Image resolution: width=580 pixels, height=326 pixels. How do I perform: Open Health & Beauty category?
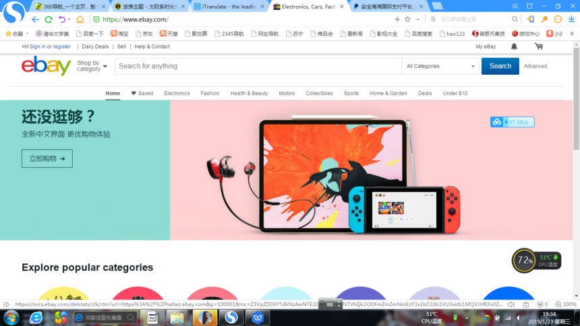coord(249,93)
